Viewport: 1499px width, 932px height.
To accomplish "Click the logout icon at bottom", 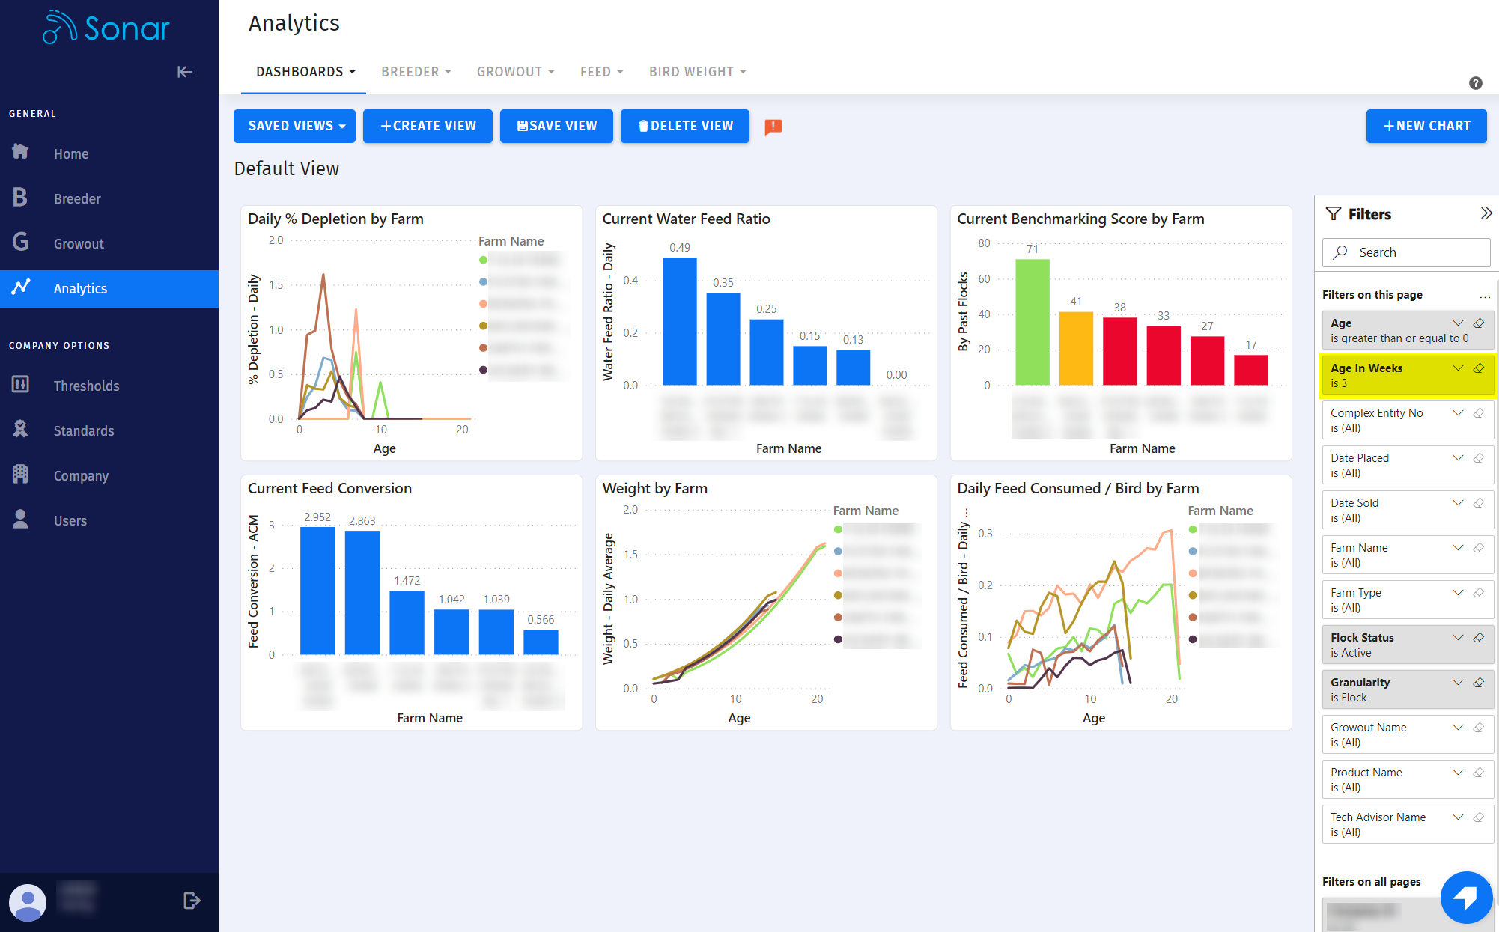I will click(x=192, y=901).
